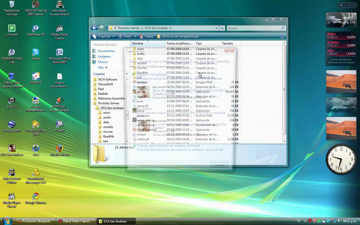Image resolution: width=360 pixels, height=225 pixels.
Task: Select DAEMON Tools Lite desktop icon
Action: tap(12, 56)
